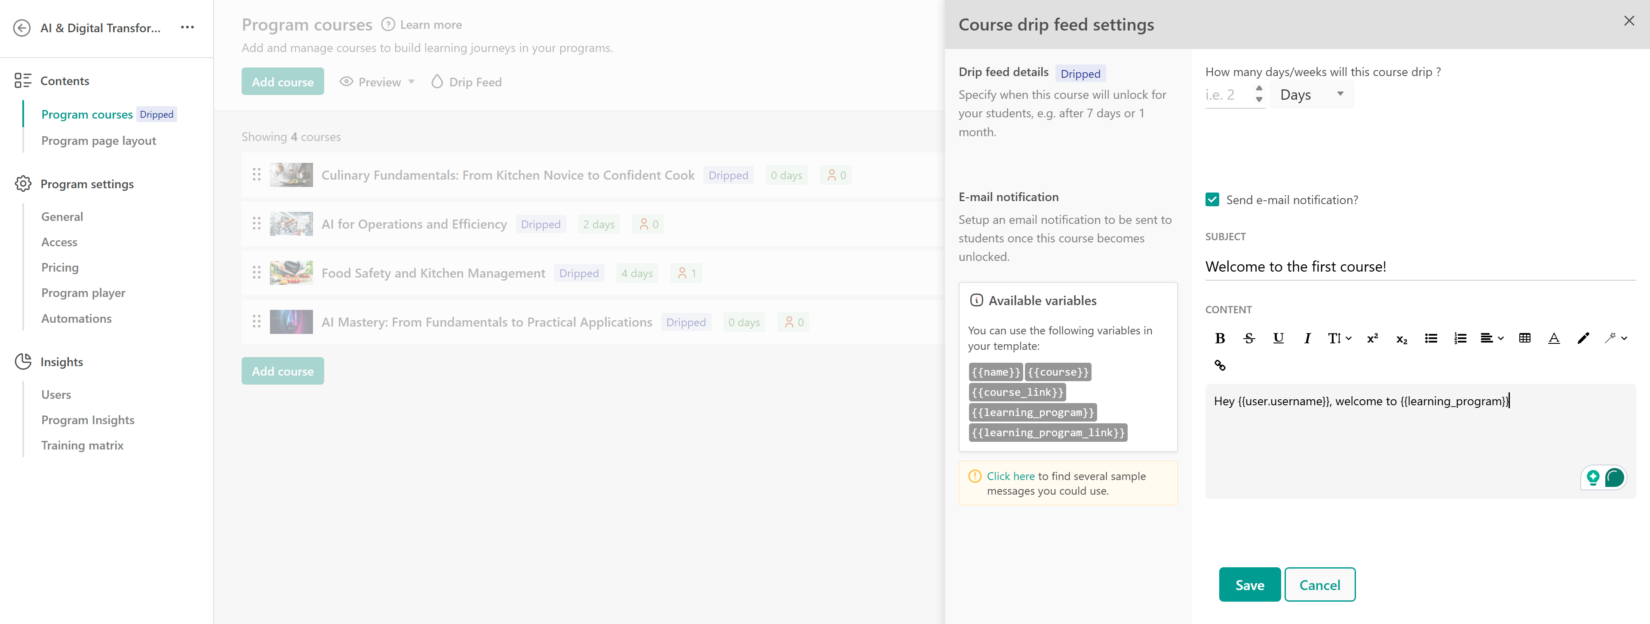
Task: Click here link for sample messages
Action: [1010, 475]
